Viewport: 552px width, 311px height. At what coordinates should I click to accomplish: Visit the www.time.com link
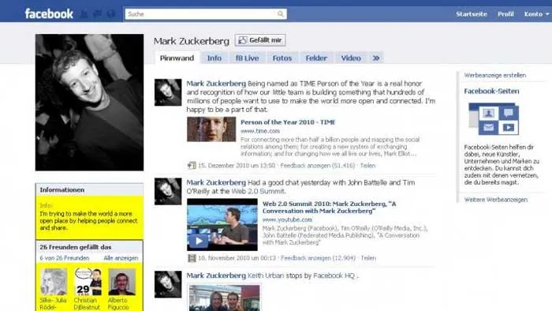click(x=259, y=131)
